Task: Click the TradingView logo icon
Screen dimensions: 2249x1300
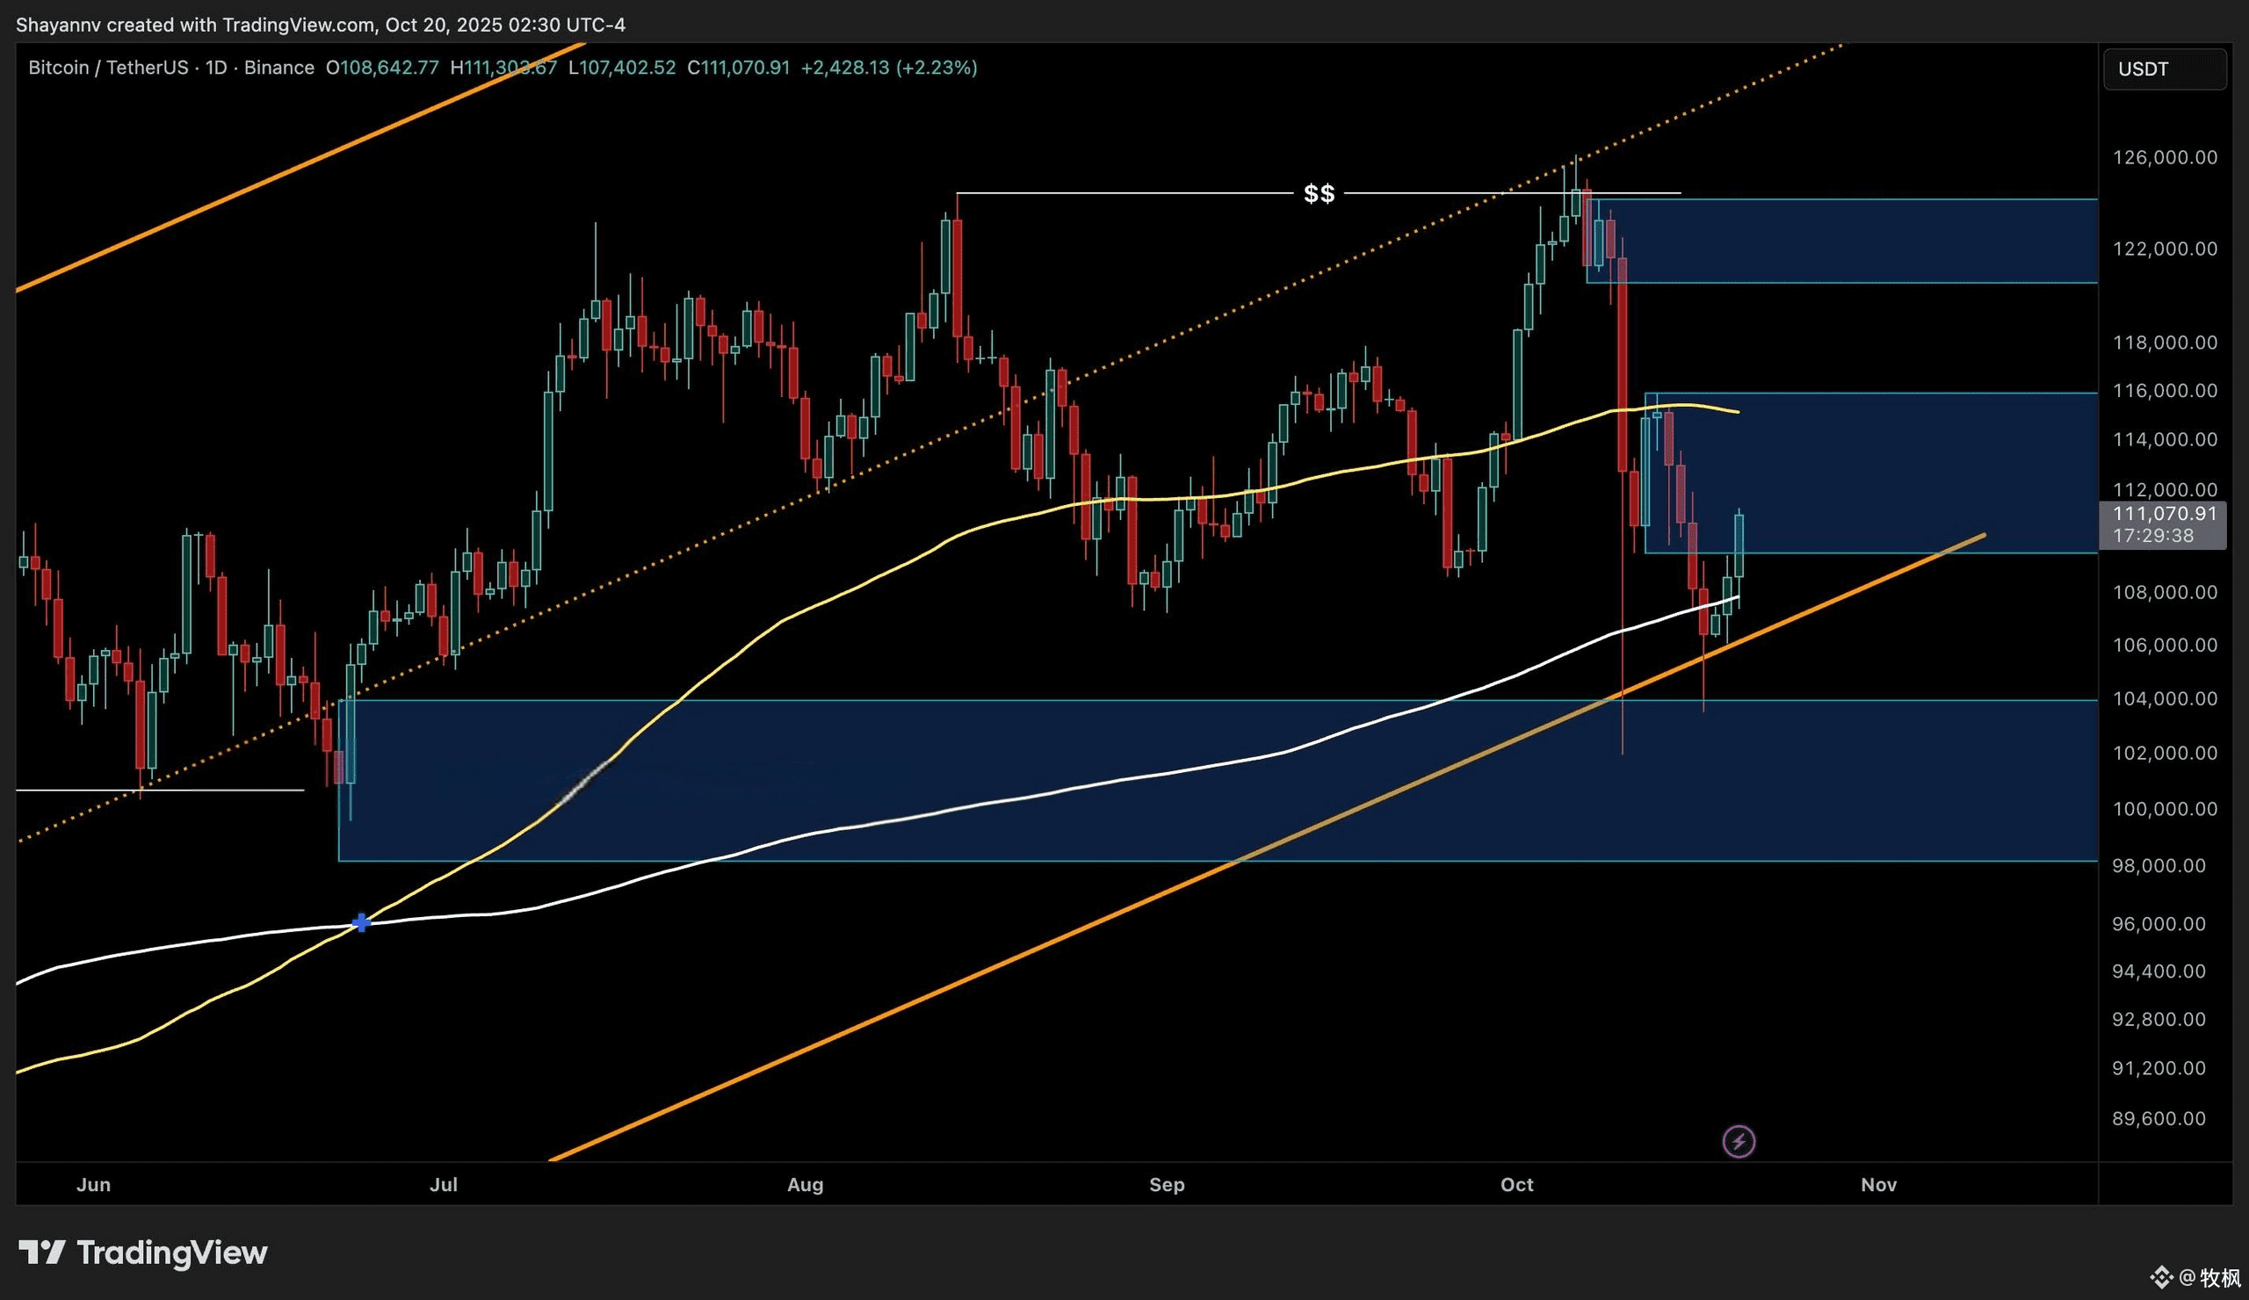Action: click(x=42, y=1253)
